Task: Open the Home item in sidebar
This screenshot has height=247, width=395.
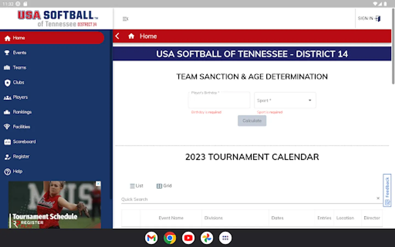Action: 52,38
